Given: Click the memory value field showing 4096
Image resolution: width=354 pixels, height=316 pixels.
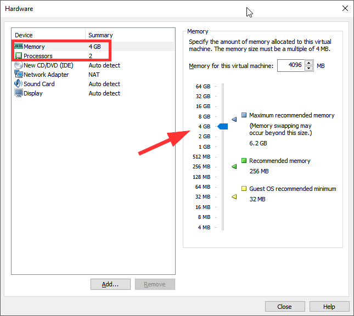Looking at the screenshot, I should [291, 65].
